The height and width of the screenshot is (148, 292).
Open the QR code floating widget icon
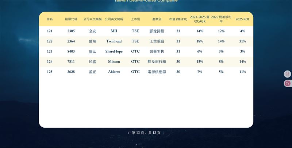coord(287,74)
